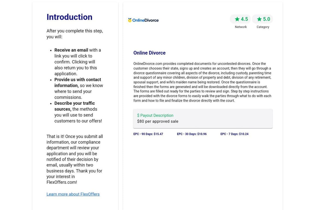Click the Network label under 4.5 rating
Image resolution: width=315 pixels, height=210 pixels.
point(241,27)
